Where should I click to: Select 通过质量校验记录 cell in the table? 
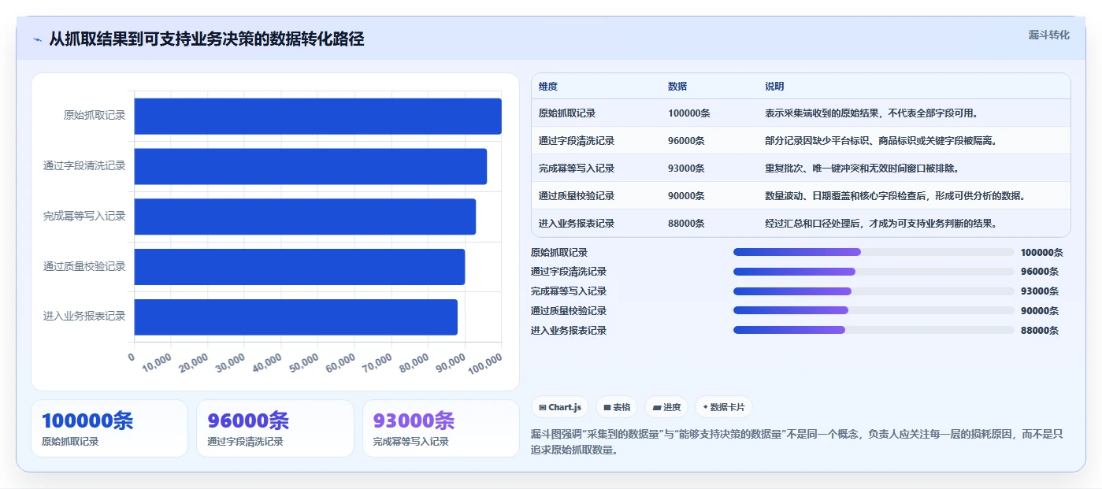coord(577,196)
